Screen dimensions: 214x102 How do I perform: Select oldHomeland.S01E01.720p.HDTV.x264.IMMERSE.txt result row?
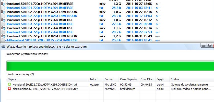110,89
